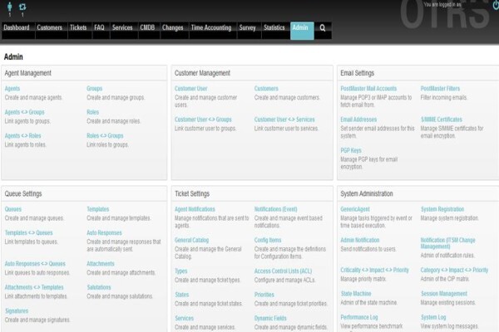Open Groups under Agent Management
Screen dimensions: 499x332
[95, 89]
